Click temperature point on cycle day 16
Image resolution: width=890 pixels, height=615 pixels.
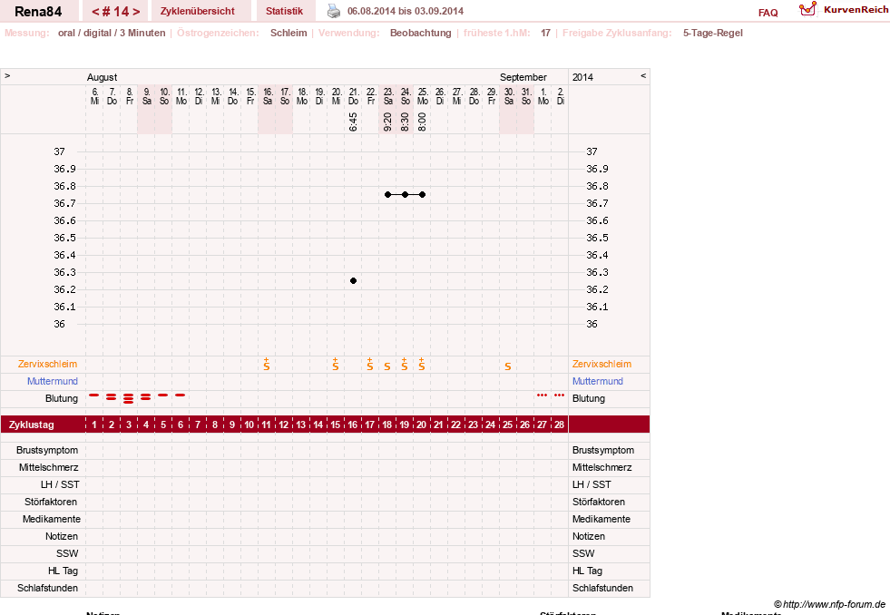353,281
